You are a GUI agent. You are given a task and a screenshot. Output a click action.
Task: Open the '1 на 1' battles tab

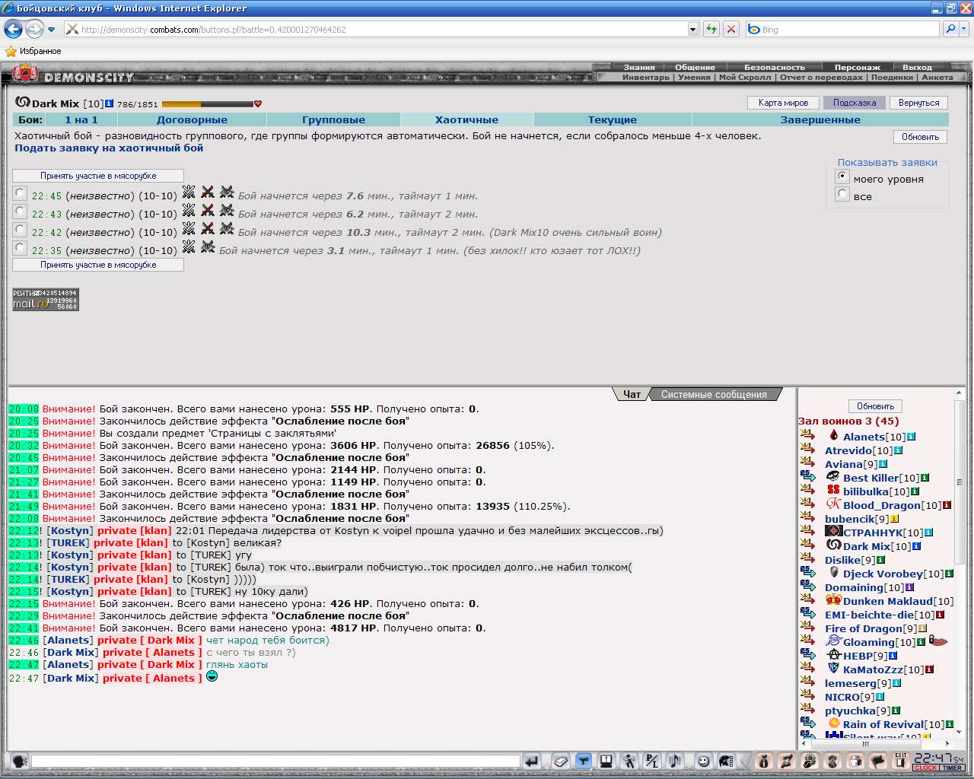point(81,119)
